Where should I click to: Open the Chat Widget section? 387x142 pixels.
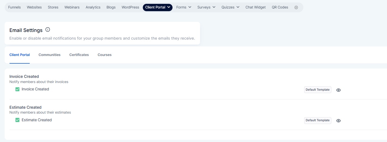pyautogui.click(x=256, y=7)
